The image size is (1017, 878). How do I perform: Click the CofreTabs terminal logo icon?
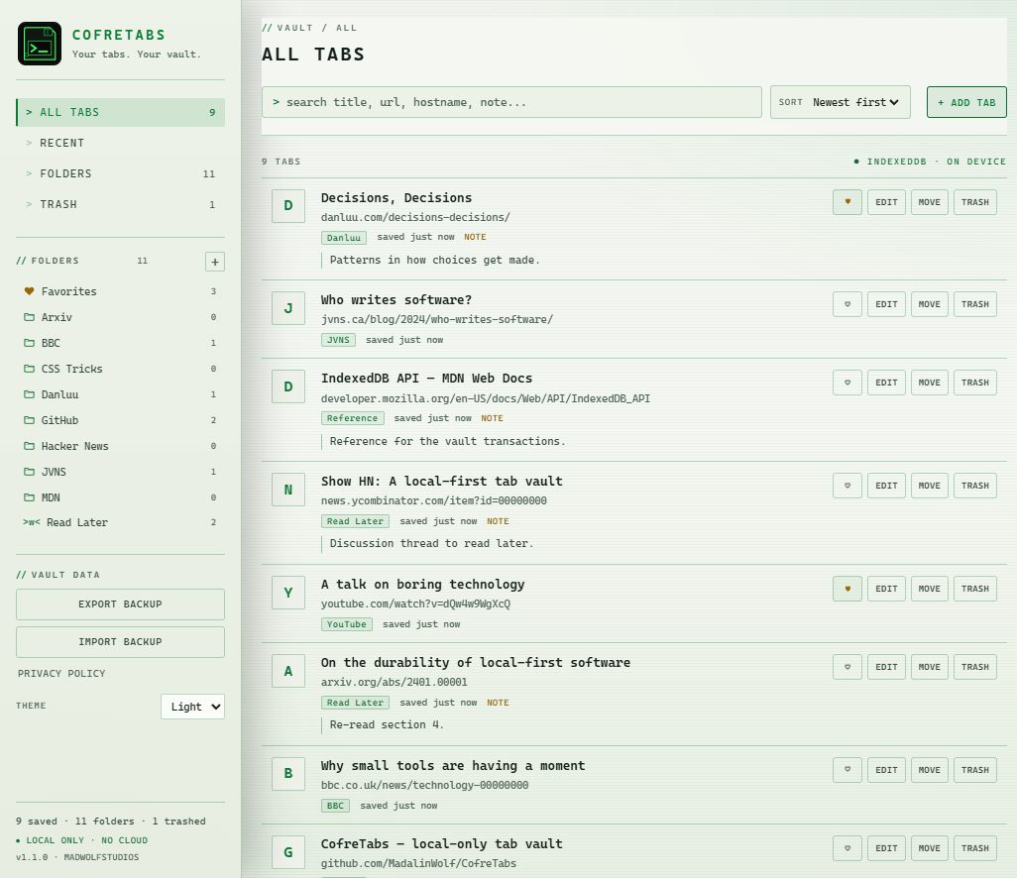tap(40, 44)
